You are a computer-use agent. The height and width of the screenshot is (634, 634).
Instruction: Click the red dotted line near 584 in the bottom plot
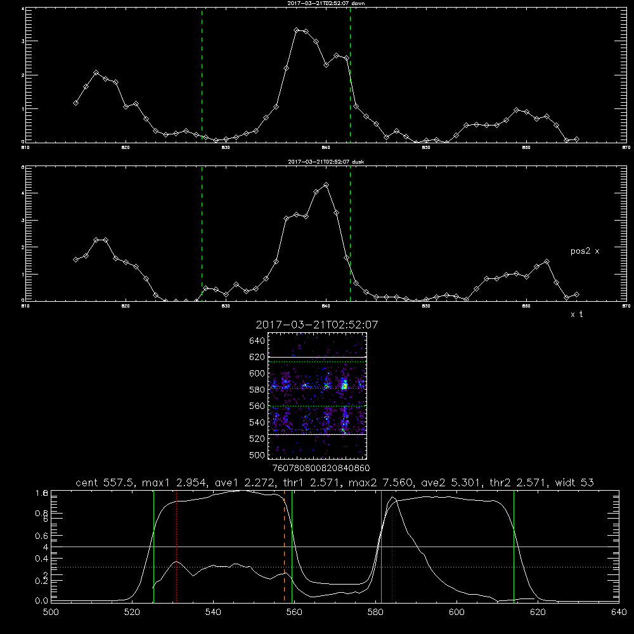(x=392, y=547)
